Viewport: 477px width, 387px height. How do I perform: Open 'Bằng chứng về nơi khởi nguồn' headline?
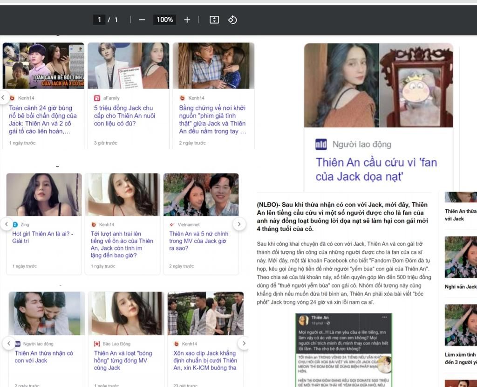[x=212, y=120]
